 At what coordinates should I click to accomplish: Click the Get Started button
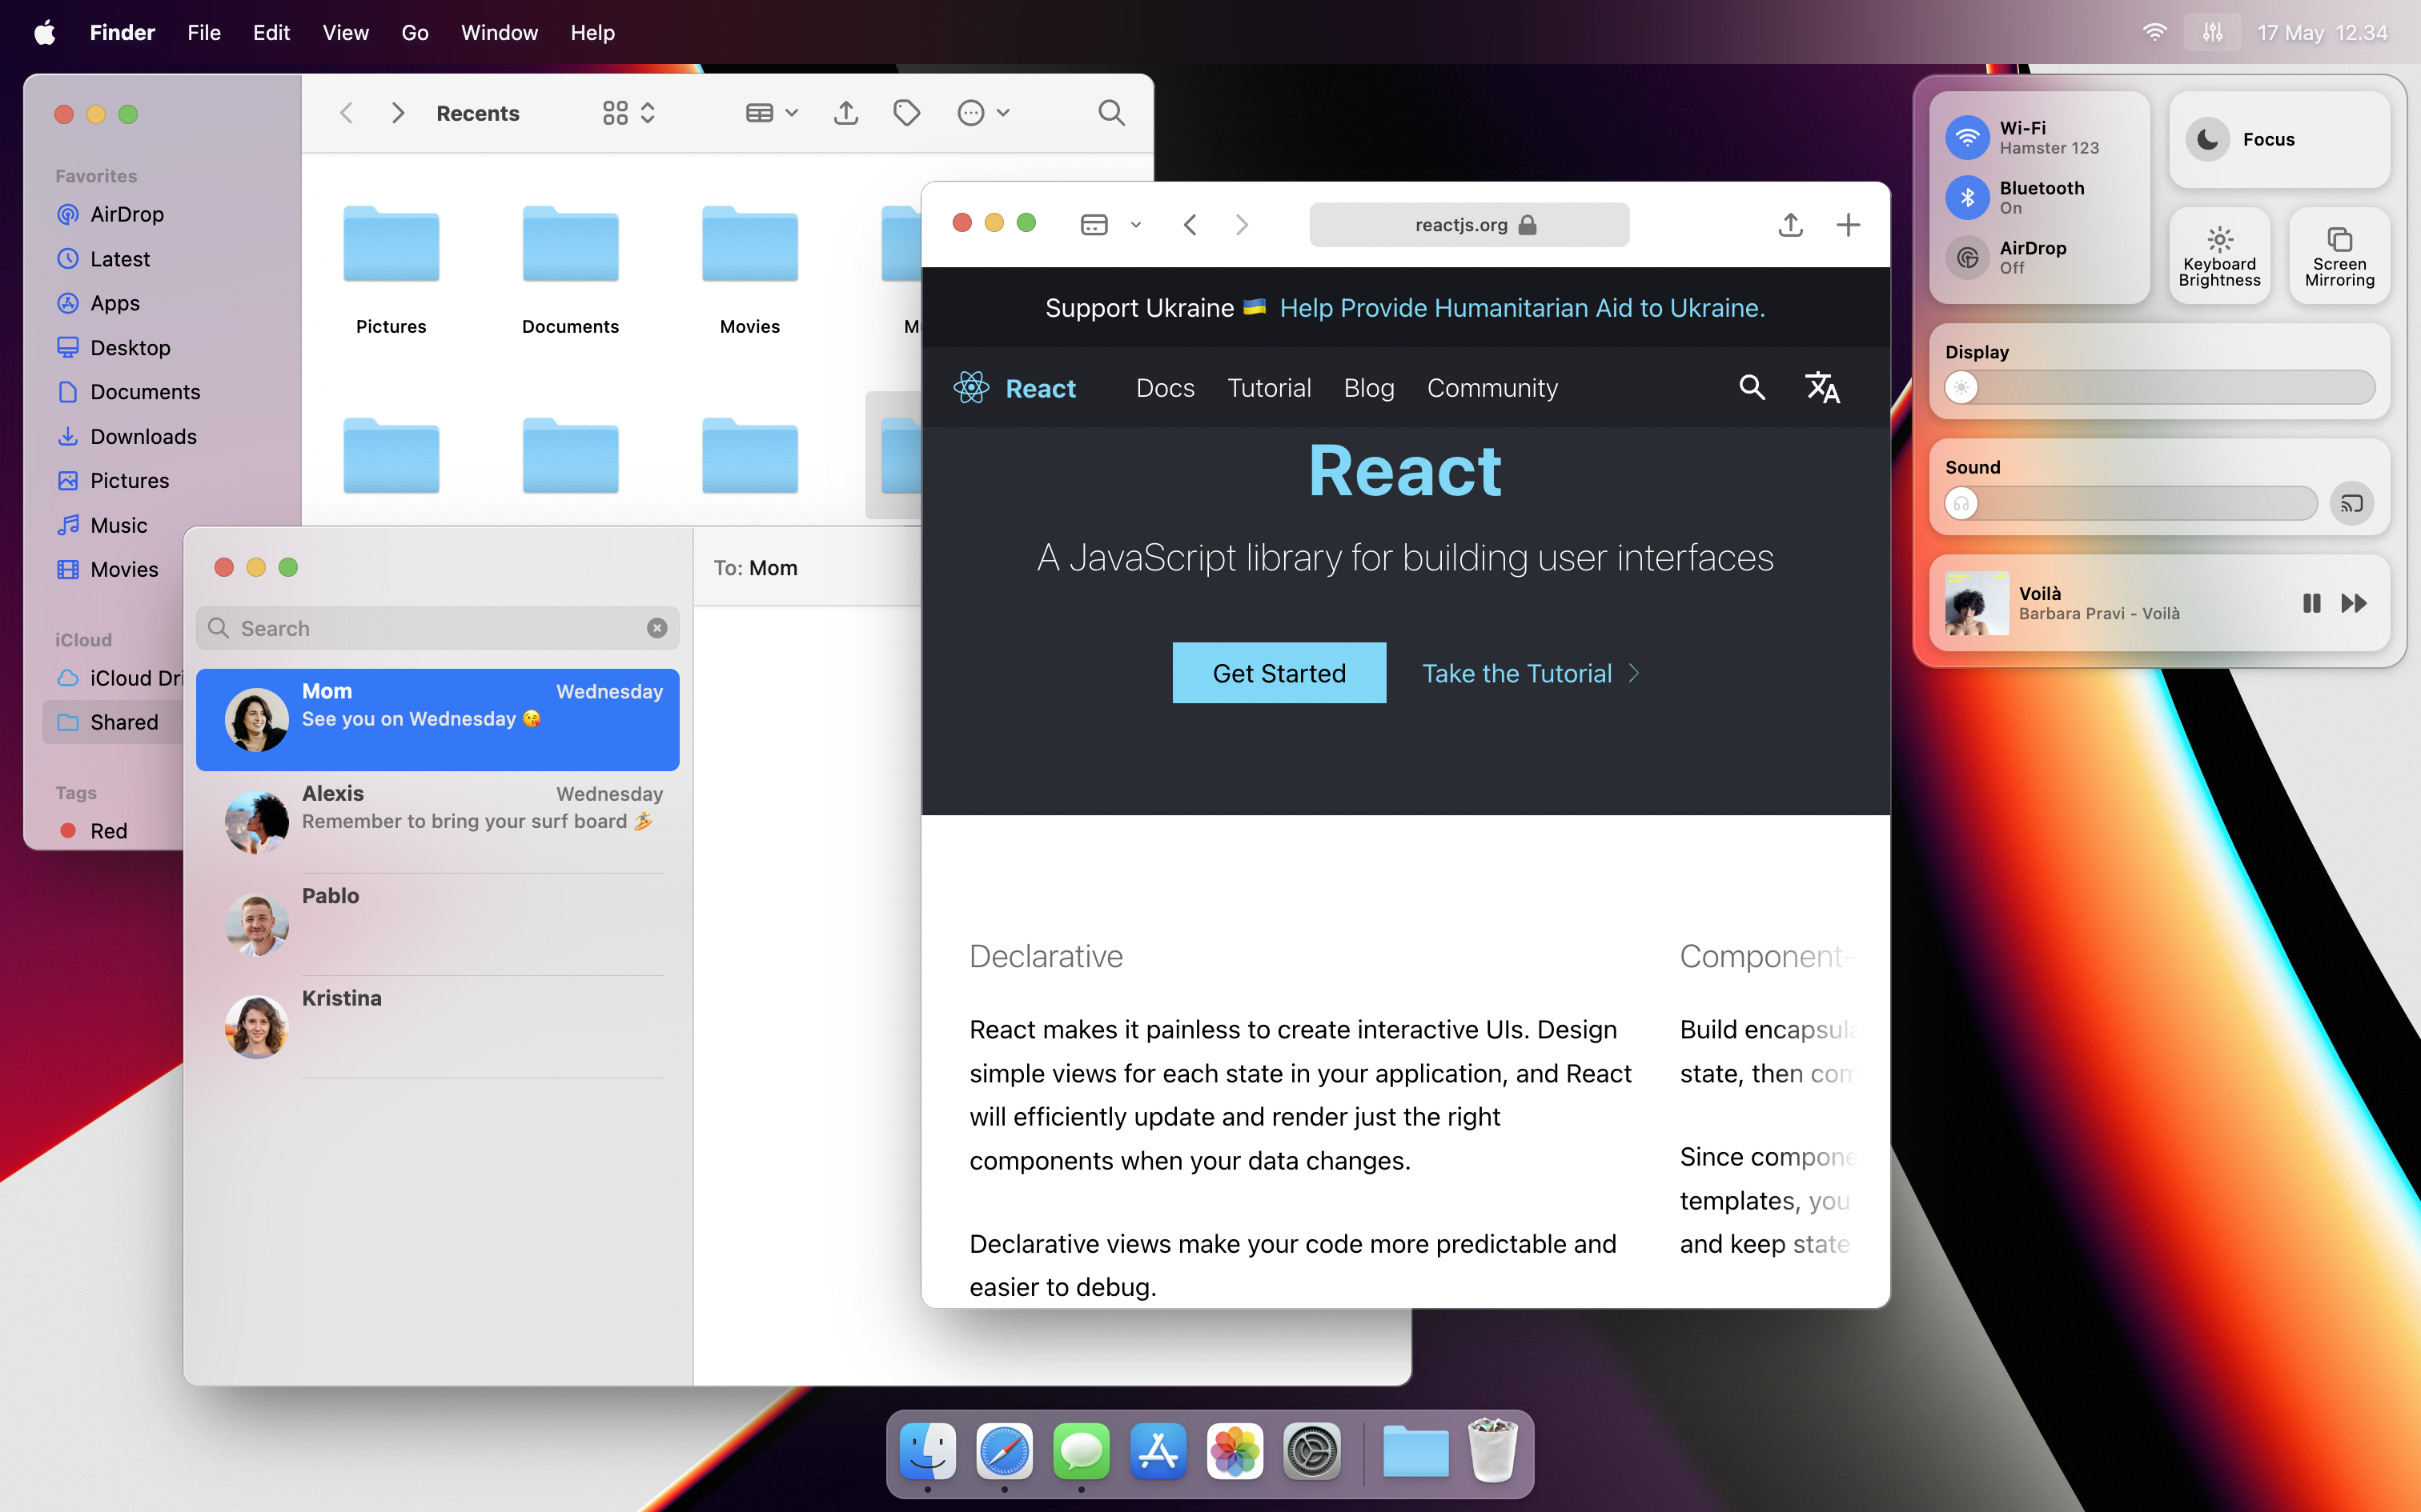click(1279, 673)
